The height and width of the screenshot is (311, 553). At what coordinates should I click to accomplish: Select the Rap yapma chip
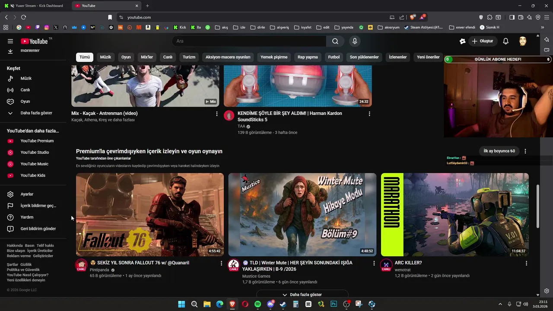coord(308,57)
